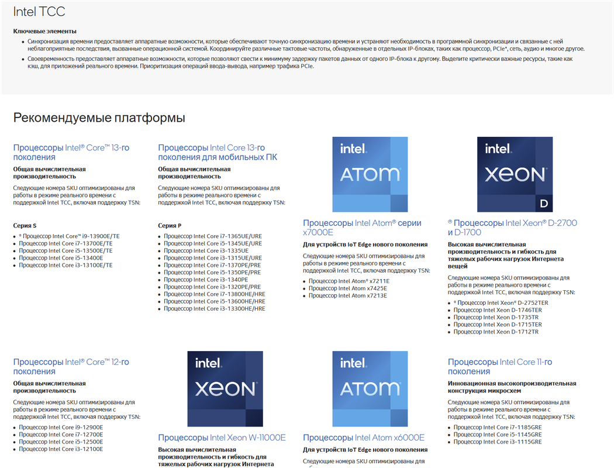This screenshot has width=614, height=468.
Task: Select list item Intel Core i7-1185GRE
Action: 498,427
